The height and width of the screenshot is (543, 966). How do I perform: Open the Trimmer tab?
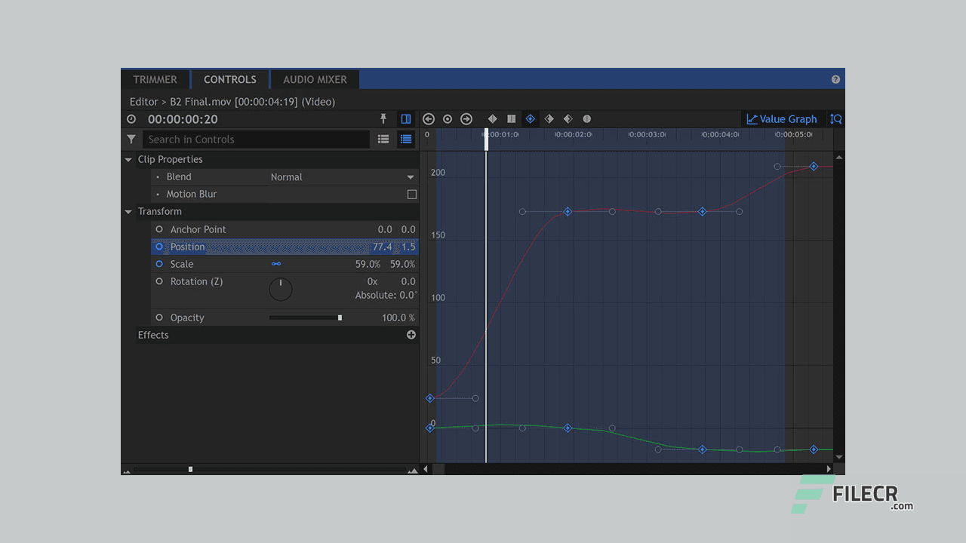155,79
